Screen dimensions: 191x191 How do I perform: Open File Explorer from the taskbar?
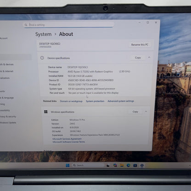click(x=122, y=165)
